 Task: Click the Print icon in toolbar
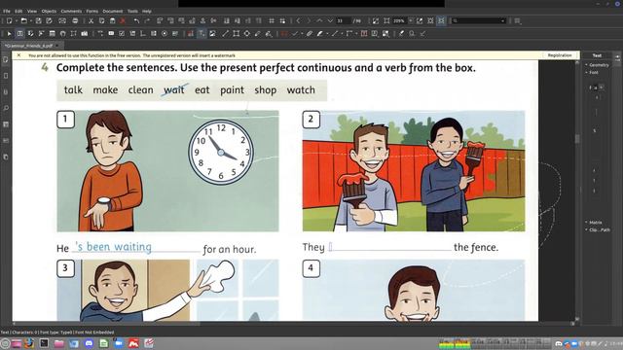pyautogui.click(x=75, y=20)
